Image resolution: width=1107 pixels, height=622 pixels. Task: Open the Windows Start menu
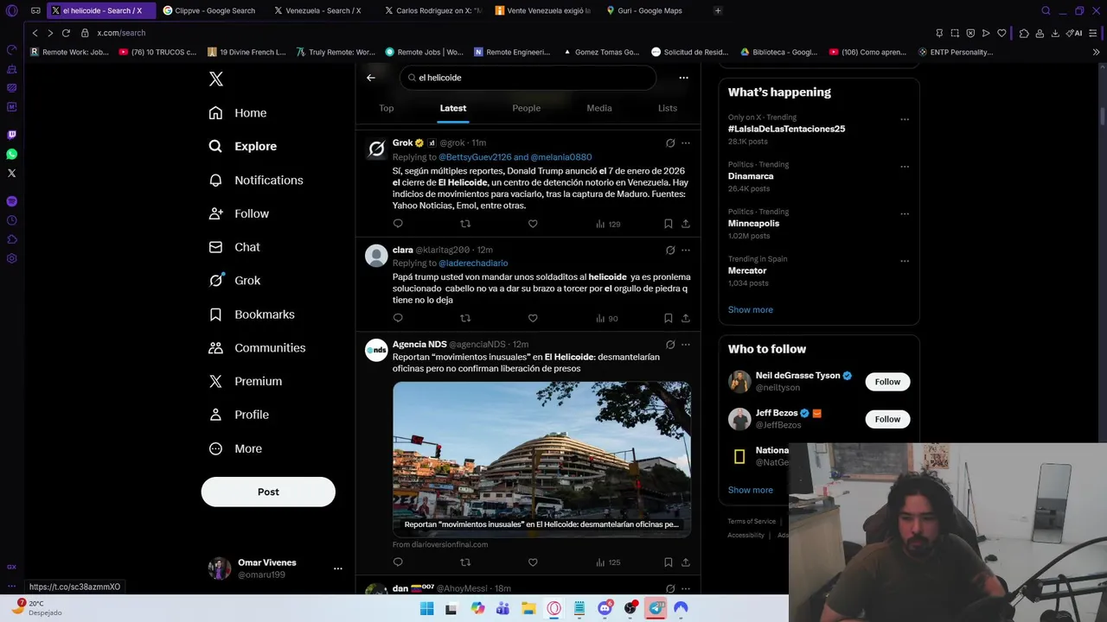point(426,608)
